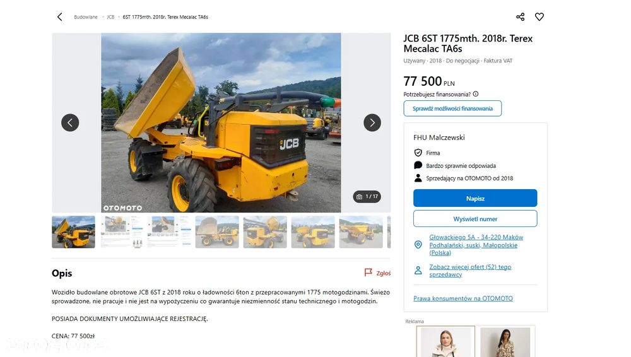Image resolution: width=631 pixels, height=357 pixels.
Task: Show the previous photo in the gallery
Action: [70, 123]
